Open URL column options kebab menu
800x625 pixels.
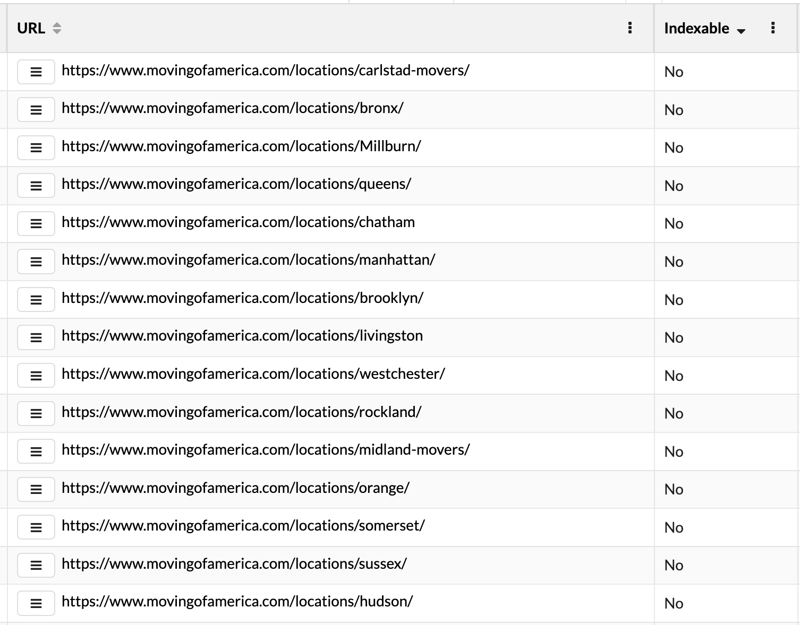coord(630,28)
